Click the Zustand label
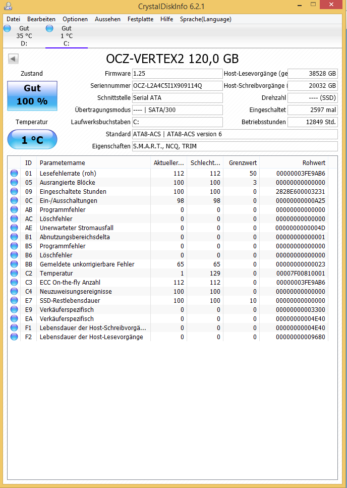 (32, 74)
